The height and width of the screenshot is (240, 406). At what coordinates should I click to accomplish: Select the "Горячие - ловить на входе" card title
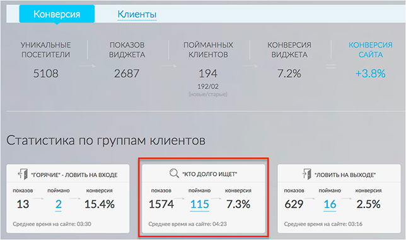tap(74, 175)
